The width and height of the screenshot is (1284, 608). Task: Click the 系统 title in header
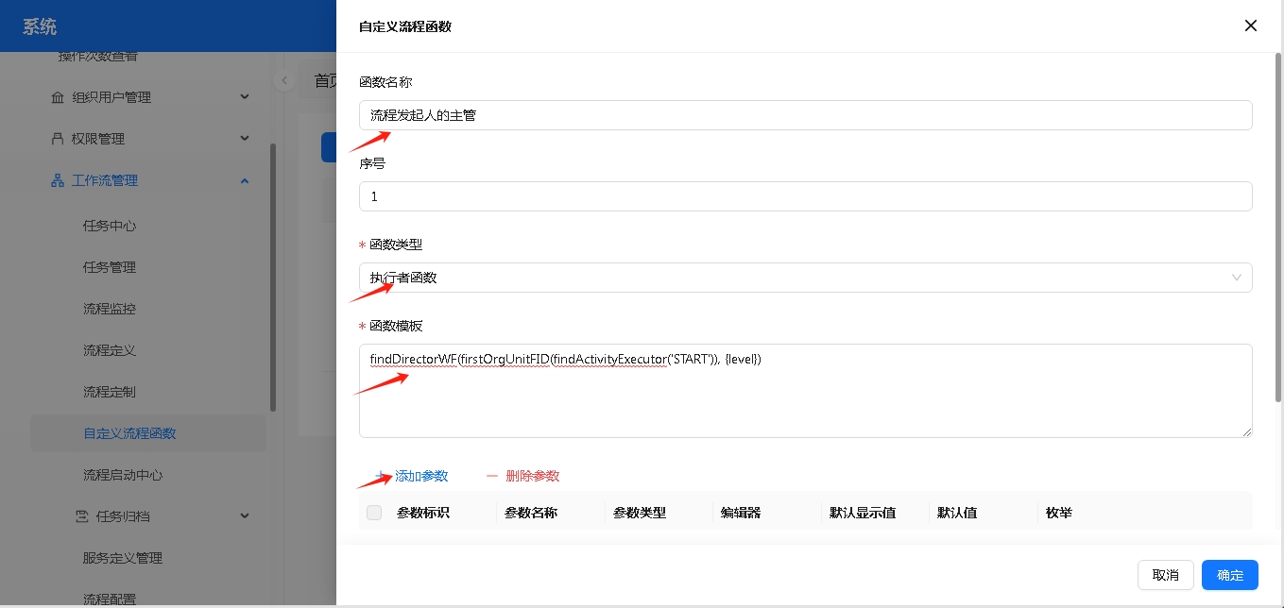click(40, 26)
